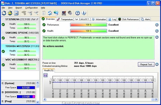The height and width of the screenshot is (105, 161).
Task: Click the globe and computer network icon
Action: pyautogui.click(x=56, y=13)
